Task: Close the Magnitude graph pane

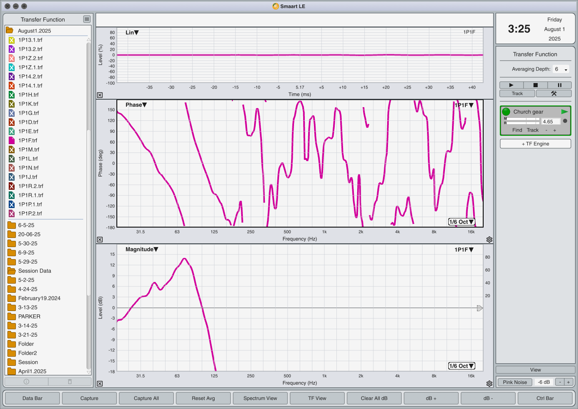Action: (x=100, y=384)
